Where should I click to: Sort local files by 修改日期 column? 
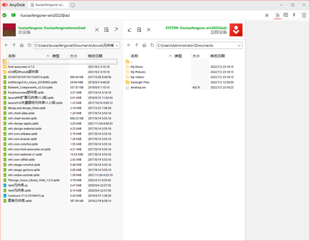(x=95, y=56)
